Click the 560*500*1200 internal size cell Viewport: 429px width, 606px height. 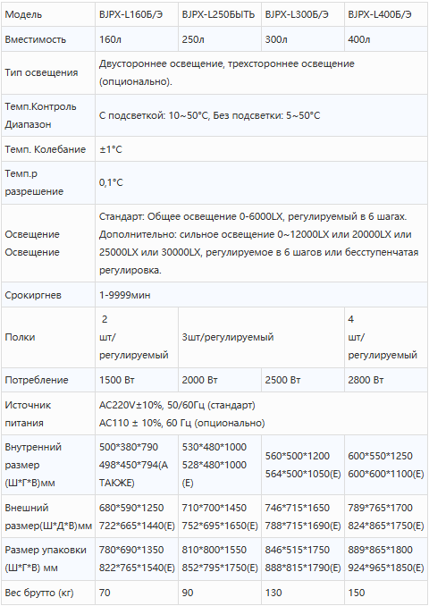pos(303,465)
